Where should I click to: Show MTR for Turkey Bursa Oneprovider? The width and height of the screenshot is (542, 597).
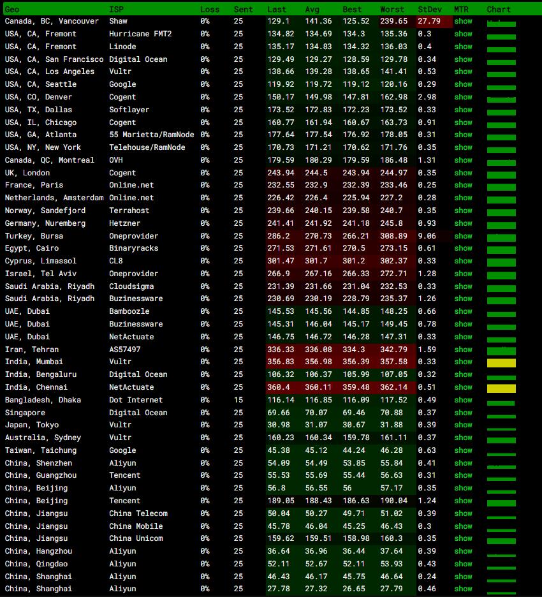463,236
